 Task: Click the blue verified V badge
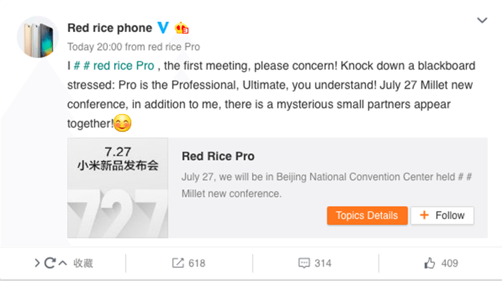pyautogui.click(x=163, y=28)
